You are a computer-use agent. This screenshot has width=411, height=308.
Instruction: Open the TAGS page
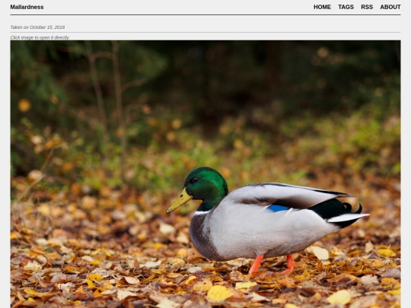[x=346, y=7]
